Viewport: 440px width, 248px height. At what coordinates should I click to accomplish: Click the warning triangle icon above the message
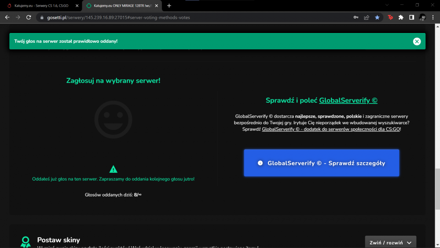114,169
